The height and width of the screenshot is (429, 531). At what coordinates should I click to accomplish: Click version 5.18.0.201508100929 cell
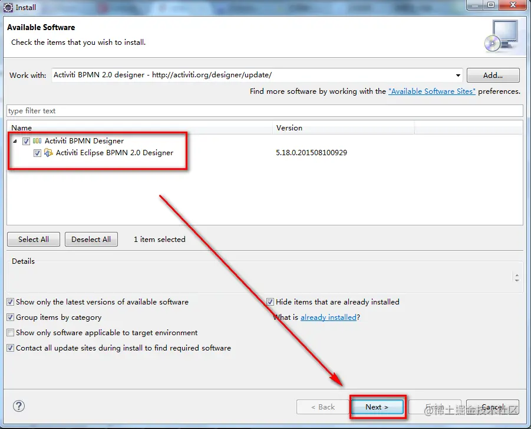click(311, 153)
